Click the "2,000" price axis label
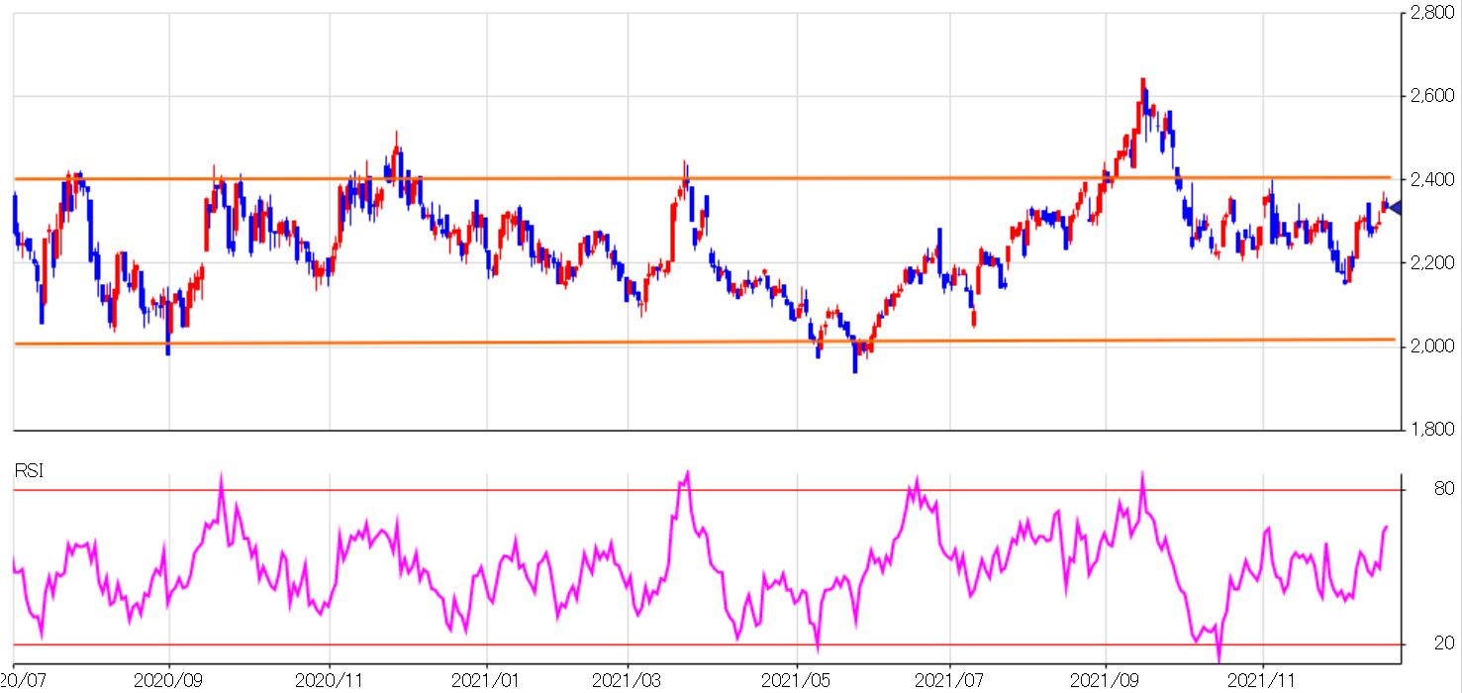 click(x=1433, y=346)
